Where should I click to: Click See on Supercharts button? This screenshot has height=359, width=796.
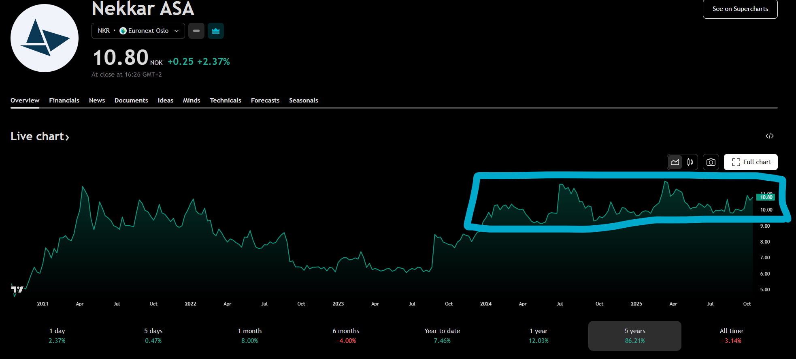[x=740, y=9]
